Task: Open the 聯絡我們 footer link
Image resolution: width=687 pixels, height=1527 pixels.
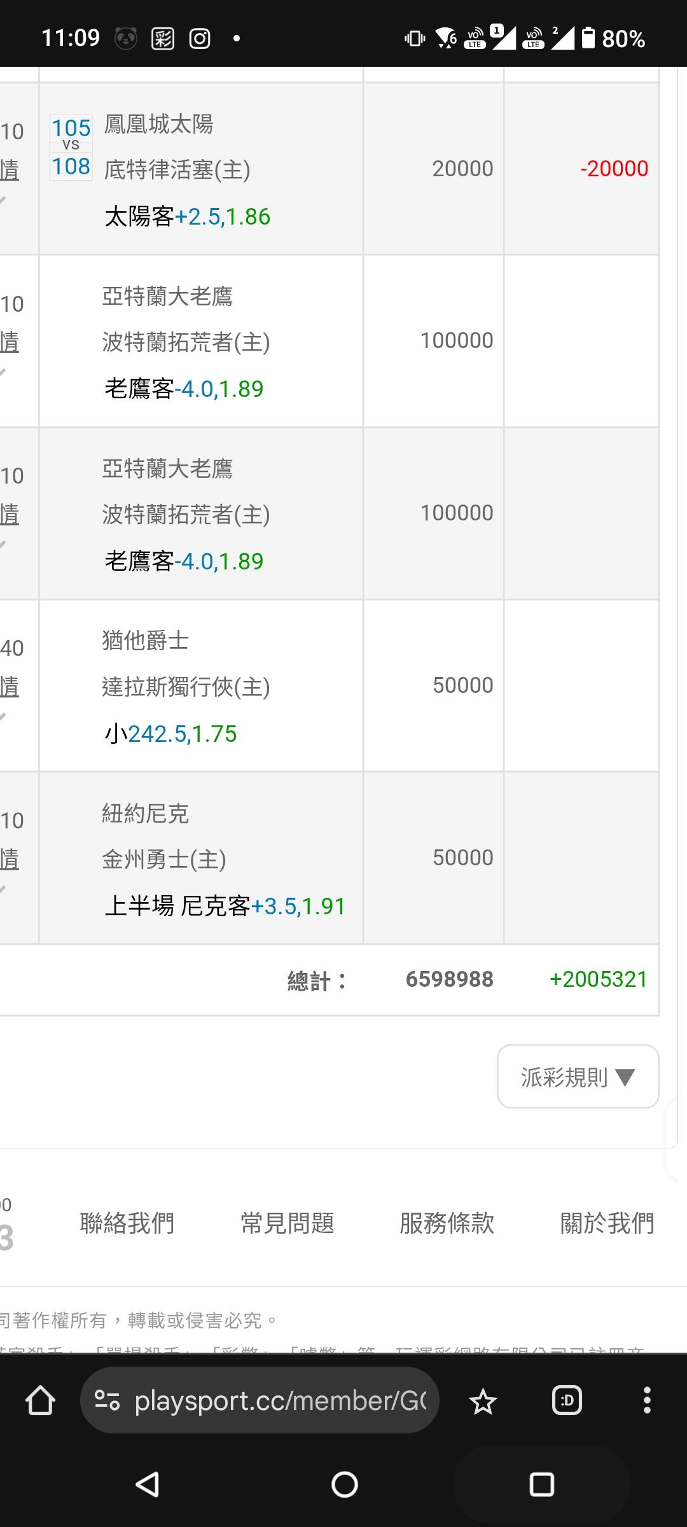Action: (x=127, y=1223)
